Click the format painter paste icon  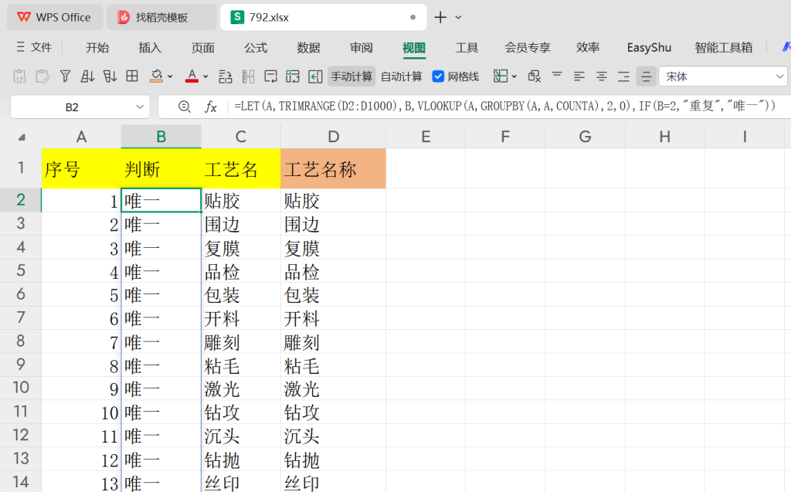click(x=42, y=76)
